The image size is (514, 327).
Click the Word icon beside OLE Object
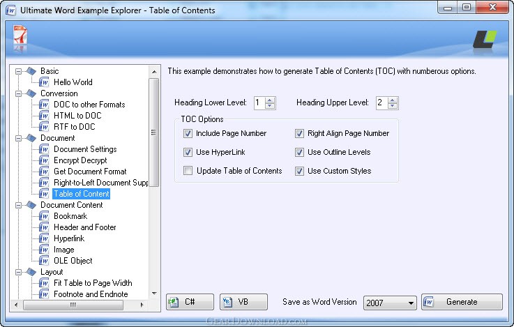tap(44, 261)
